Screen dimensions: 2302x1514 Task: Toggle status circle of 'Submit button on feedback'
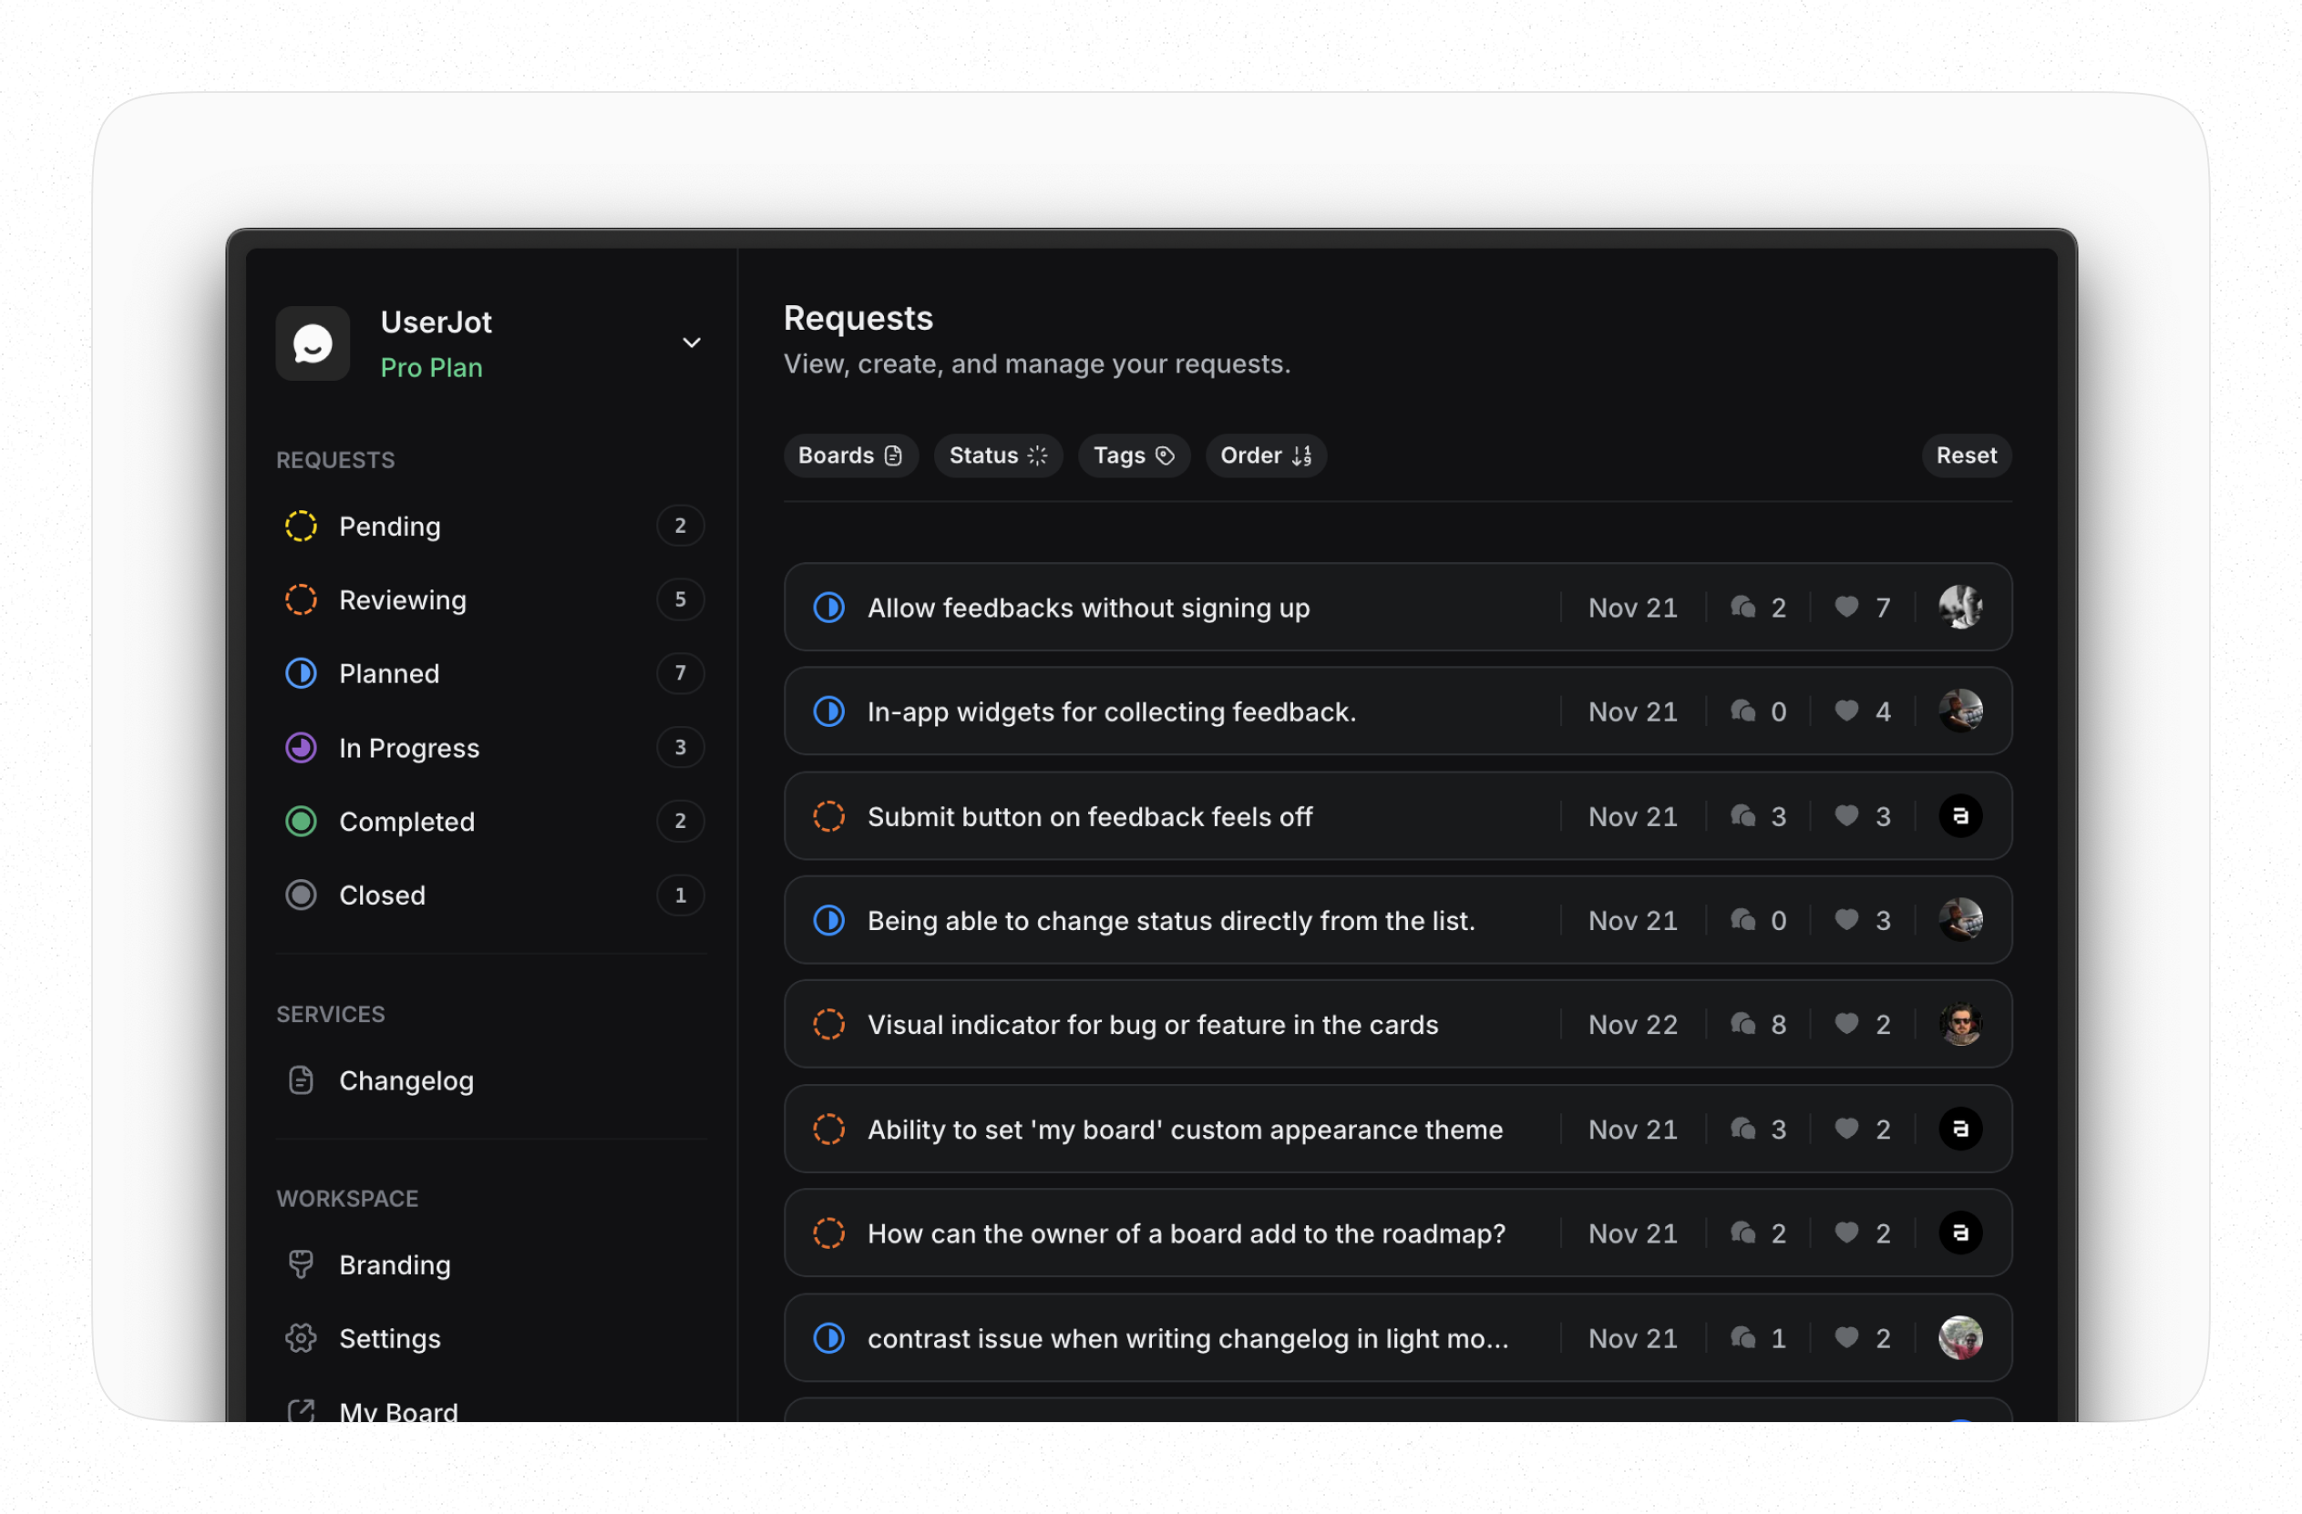pyautogui.click(x=829, y=816)
